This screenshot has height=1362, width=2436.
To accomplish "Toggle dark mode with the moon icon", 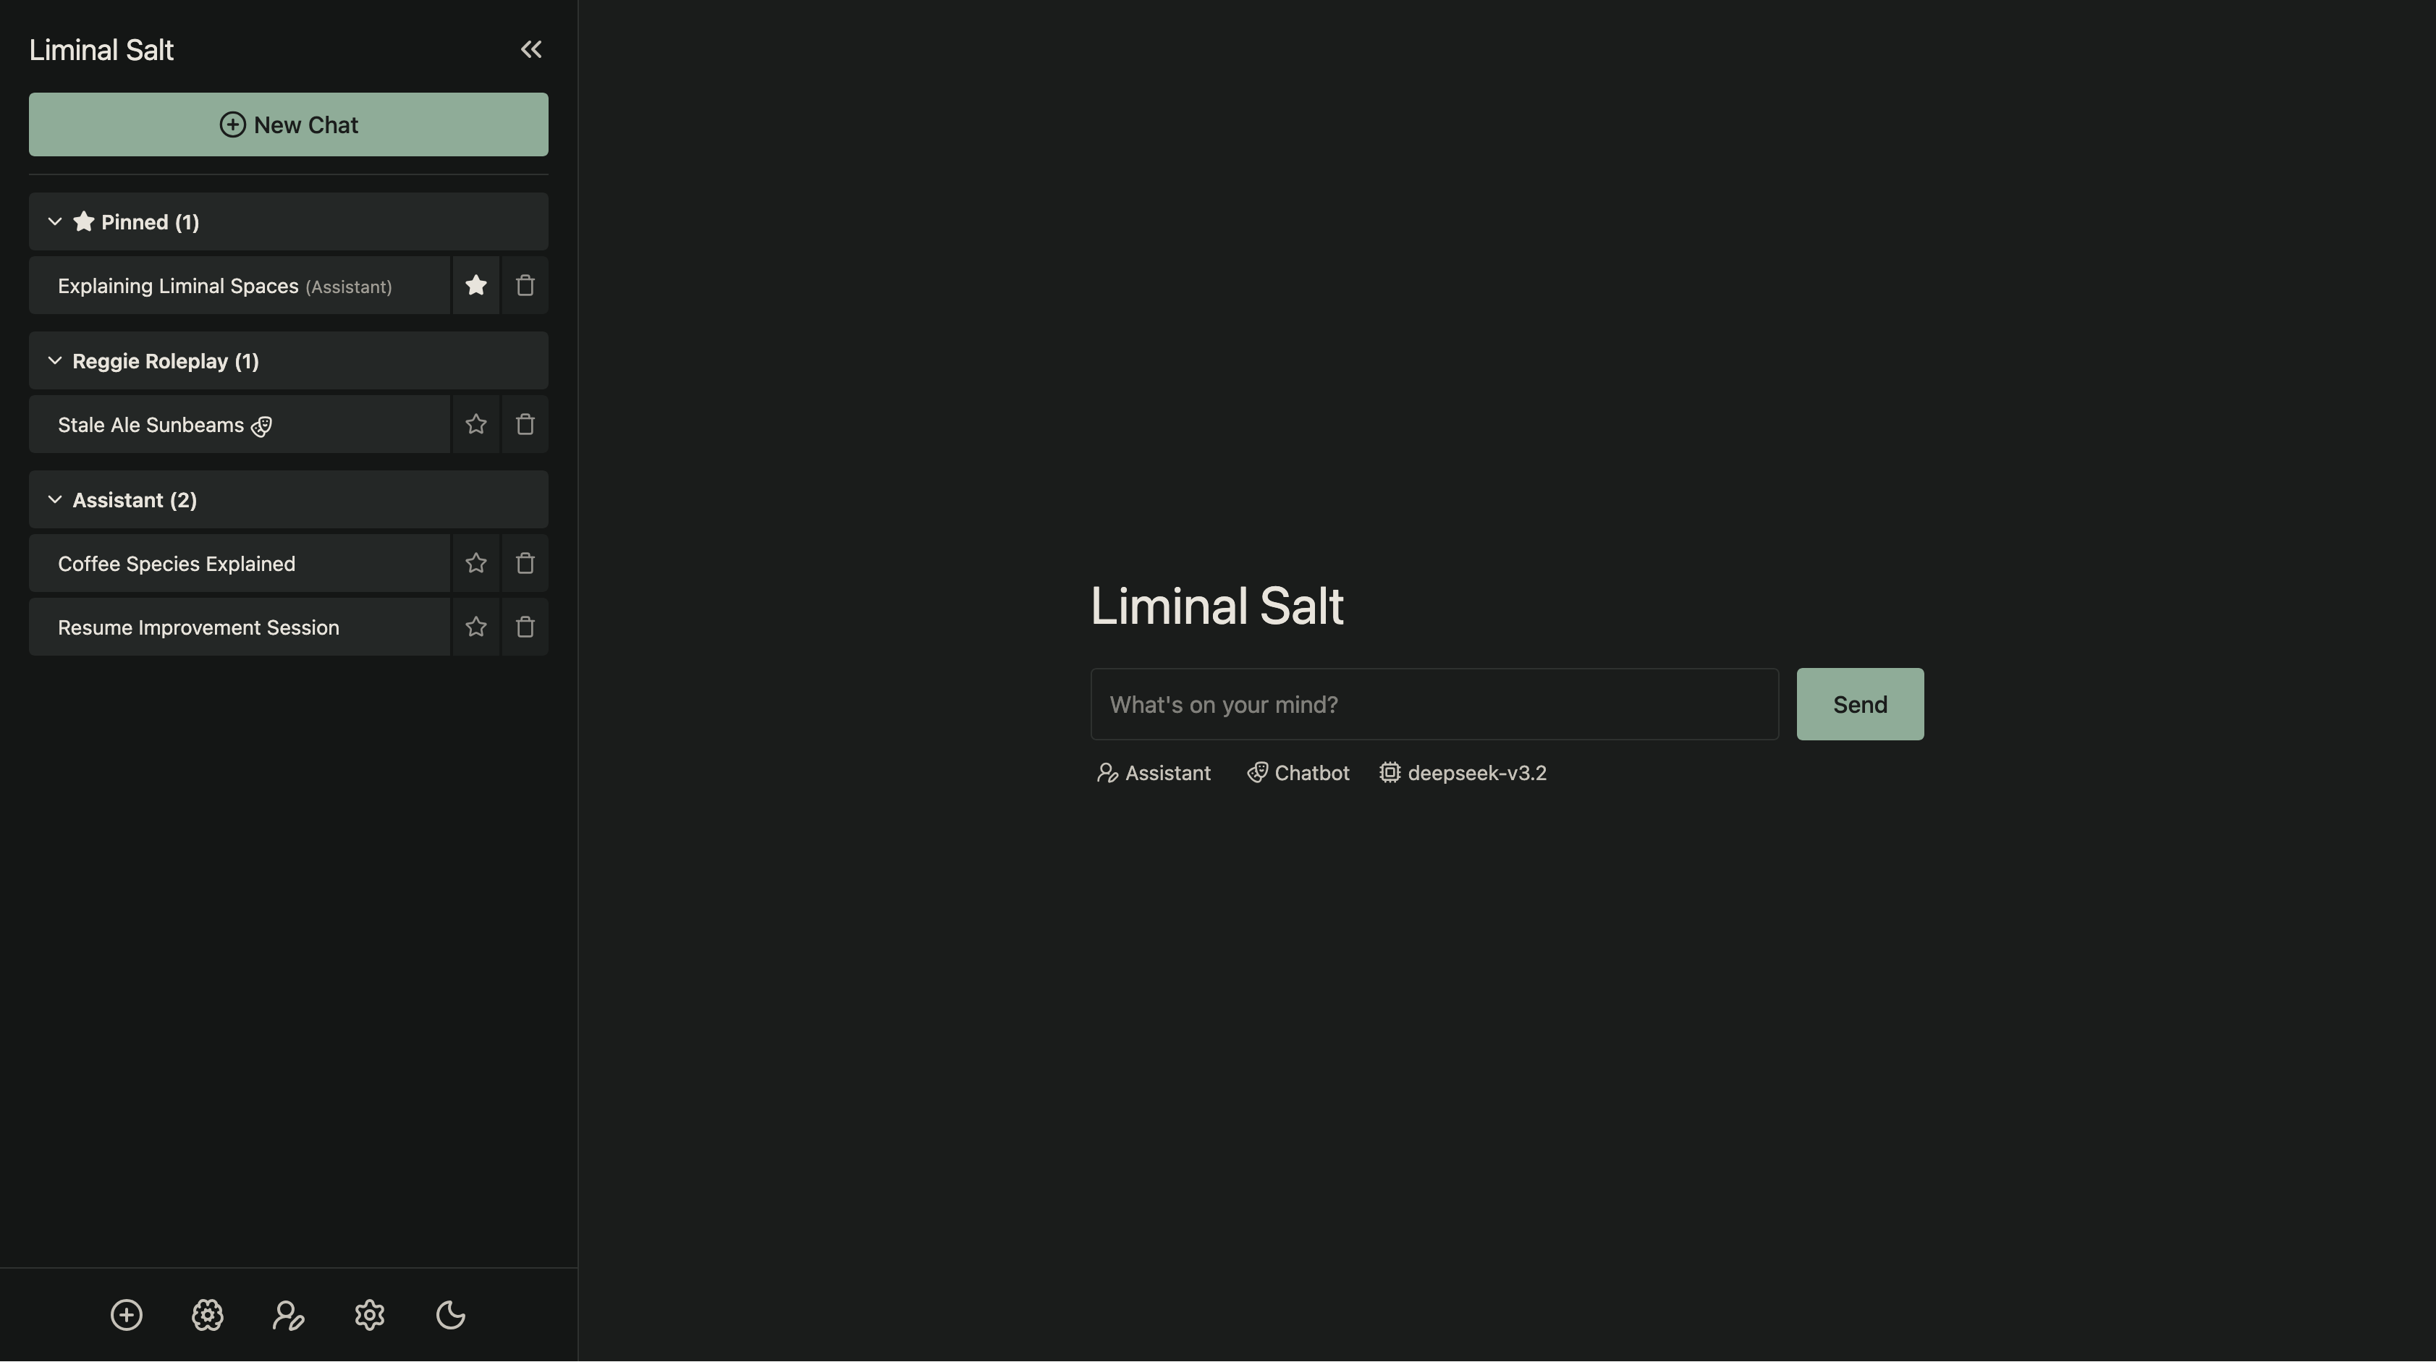I will pyautogui.click(x=450, y=1315).
